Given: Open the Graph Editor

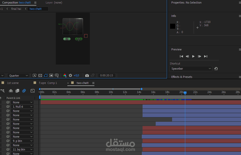Looking at the screenshot, I should 33,91.
